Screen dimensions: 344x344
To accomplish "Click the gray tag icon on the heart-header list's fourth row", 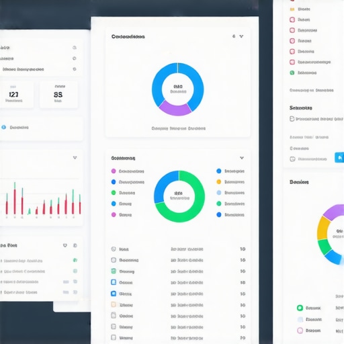I will tap(75, 292).
